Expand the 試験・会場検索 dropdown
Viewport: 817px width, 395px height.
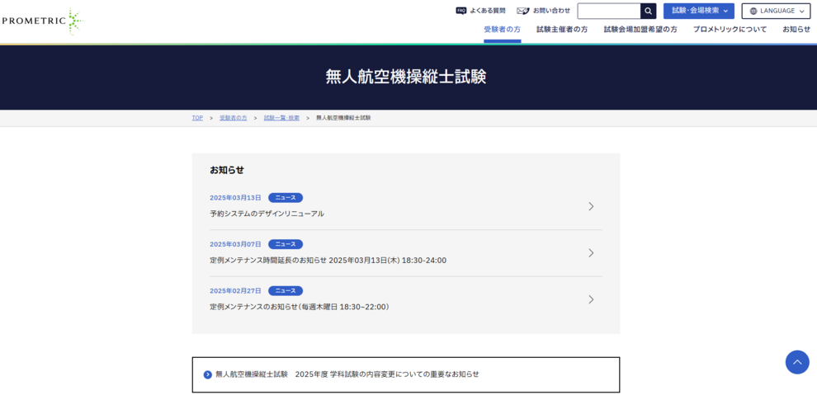pyautogui.click(x=698, y=12)
